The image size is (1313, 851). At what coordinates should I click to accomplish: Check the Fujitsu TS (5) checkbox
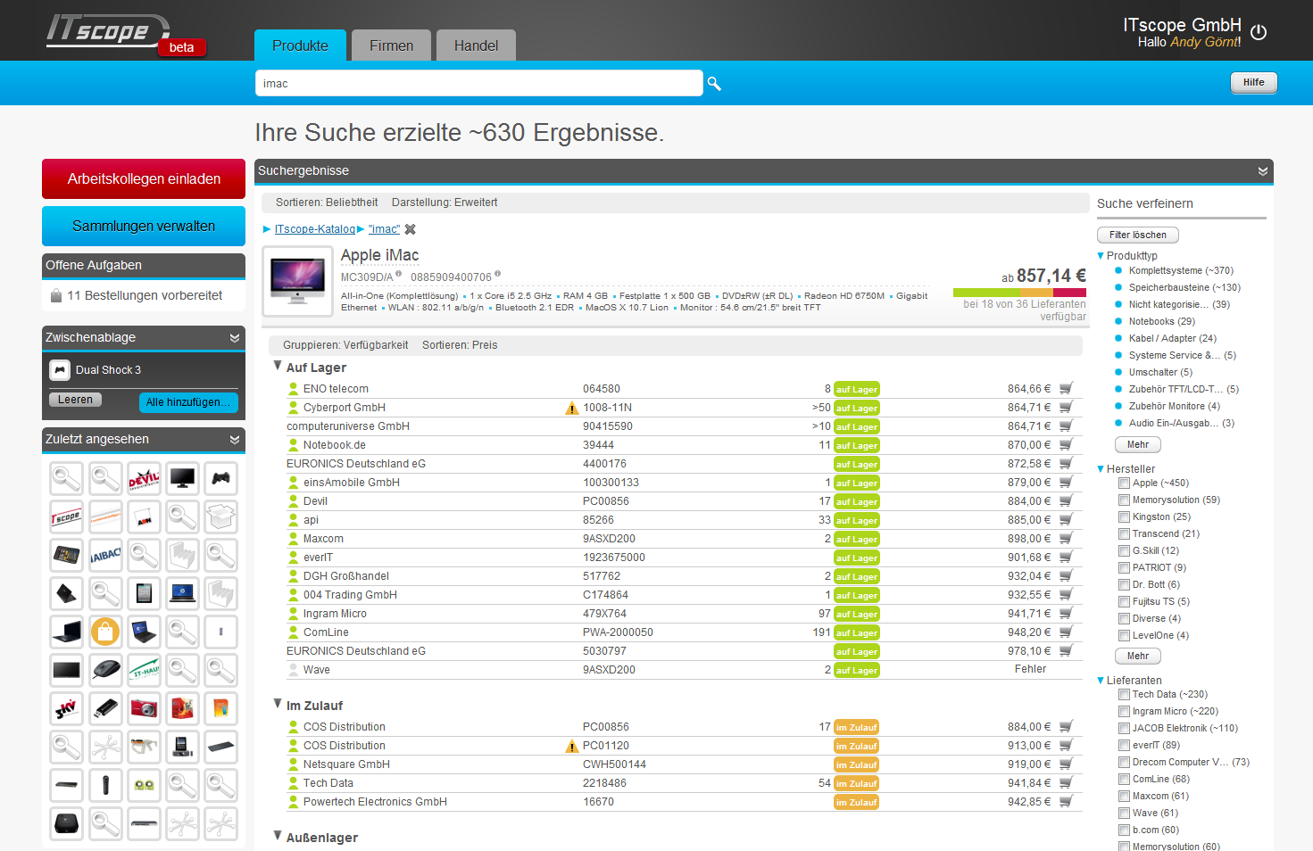click(x=1125, y=602)
